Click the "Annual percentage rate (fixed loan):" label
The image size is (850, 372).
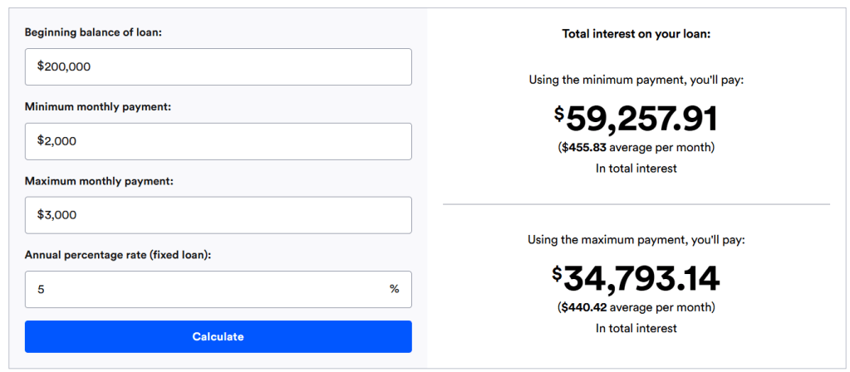pyautogui.click(x=118, y=255)
